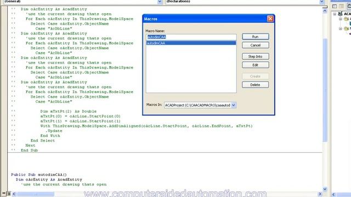
Task: Click the ACADProject icon in the tree
Action: pyautogui.click(x=340, y=14)
